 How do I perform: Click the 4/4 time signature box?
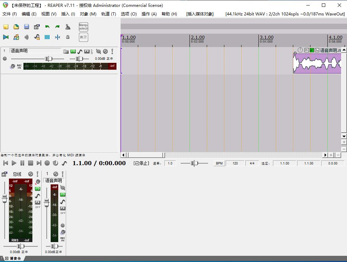click(x=252, y=163)
